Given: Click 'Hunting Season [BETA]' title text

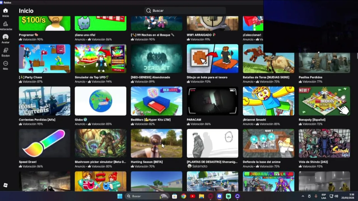Looking at the screenshot, I should (147, 162).
